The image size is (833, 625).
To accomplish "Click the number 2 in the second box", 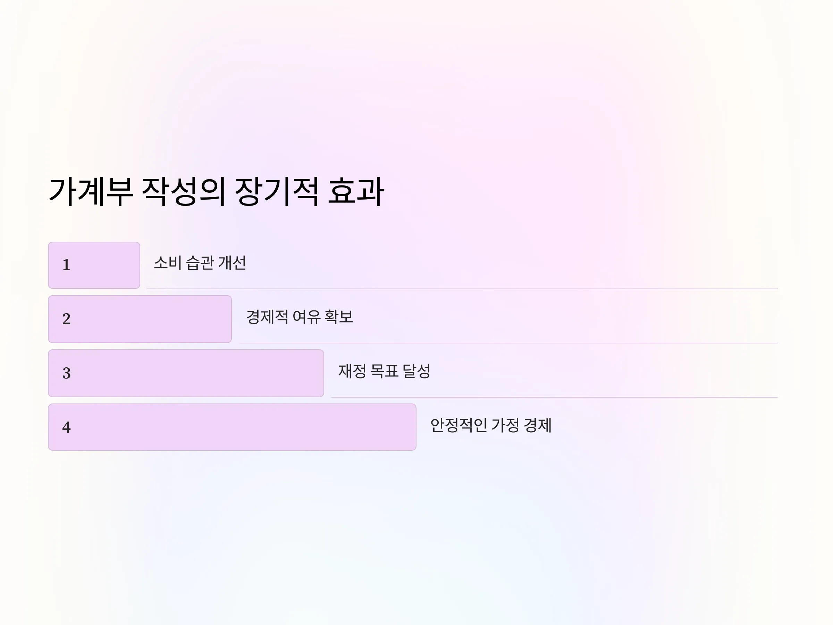I will click(x=66, y=319).
